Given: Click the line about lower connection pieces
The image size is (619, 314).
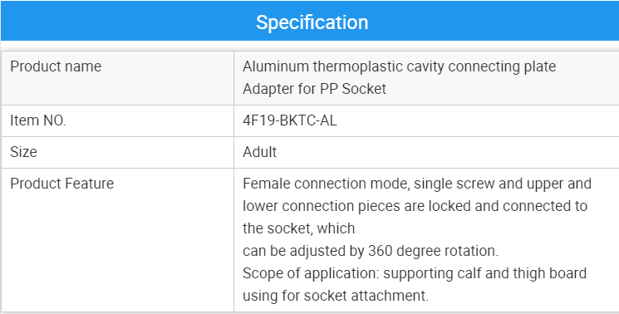Looking at the screenshot, I should click(415, 206).
